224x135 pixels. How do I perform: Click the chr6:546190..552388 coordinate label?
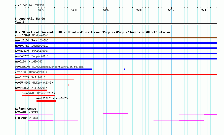tap(29, 5)
